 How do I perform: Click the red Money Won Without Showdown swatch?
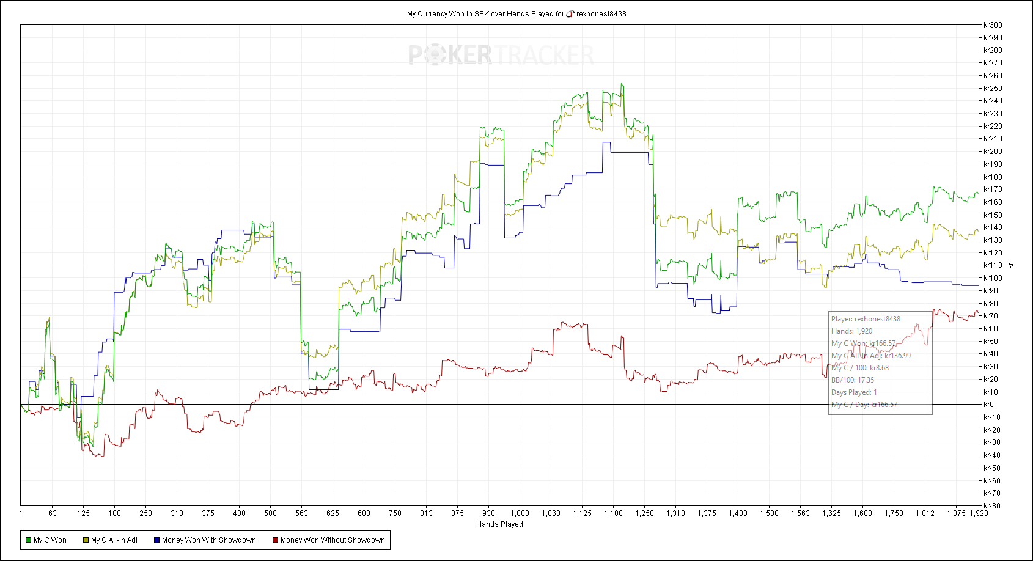pos(275,540)
